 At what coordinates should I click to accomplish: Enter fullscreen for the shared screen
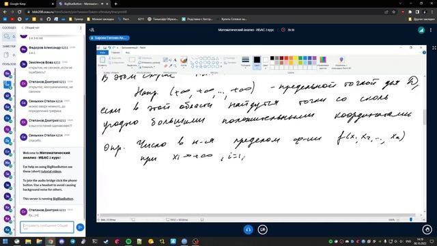coord(434,48)
